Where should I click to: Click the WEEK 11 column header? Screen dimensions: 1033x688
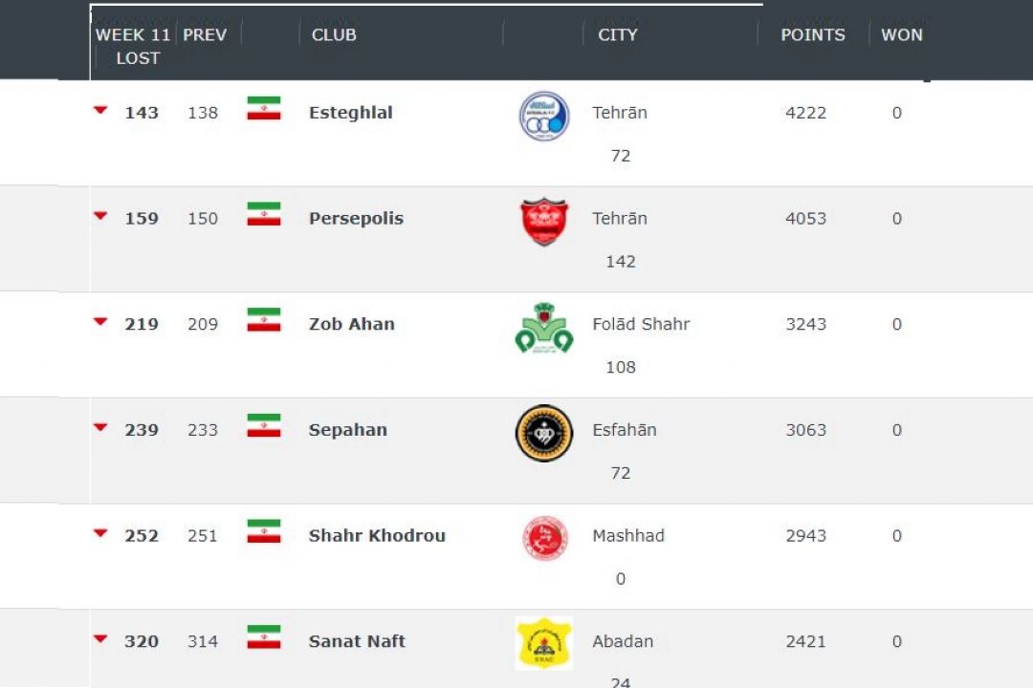tap(132, 35)
